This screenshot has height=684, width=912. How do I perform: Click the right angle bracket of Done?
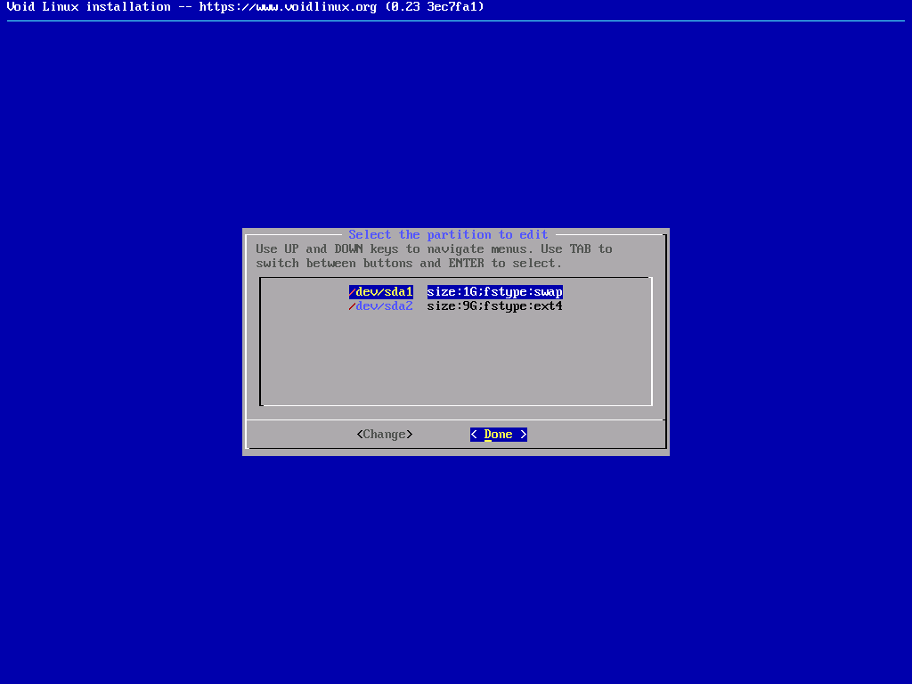click(x=524, y=435)
